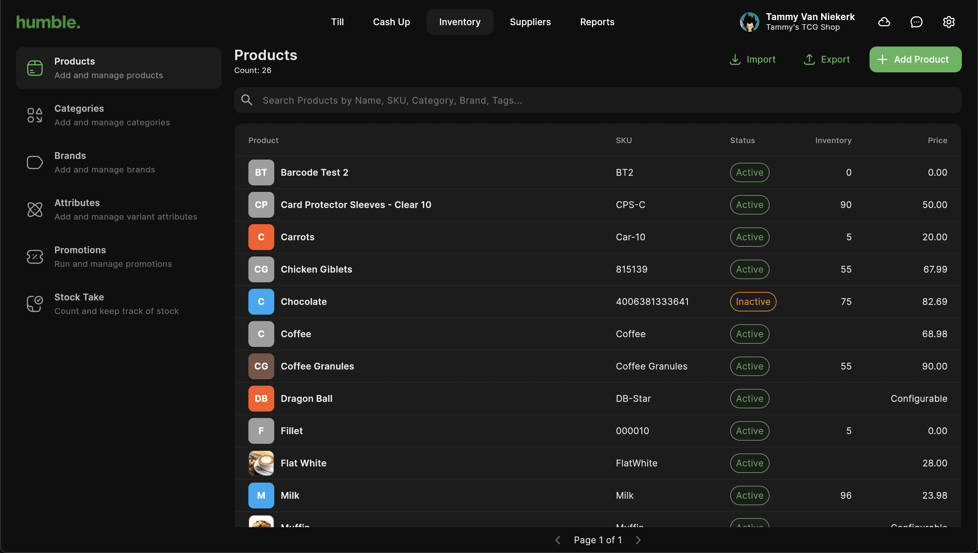Open the Cash Up tab
The height and width of the screenshot is (553, 978).
pos(391,22)
